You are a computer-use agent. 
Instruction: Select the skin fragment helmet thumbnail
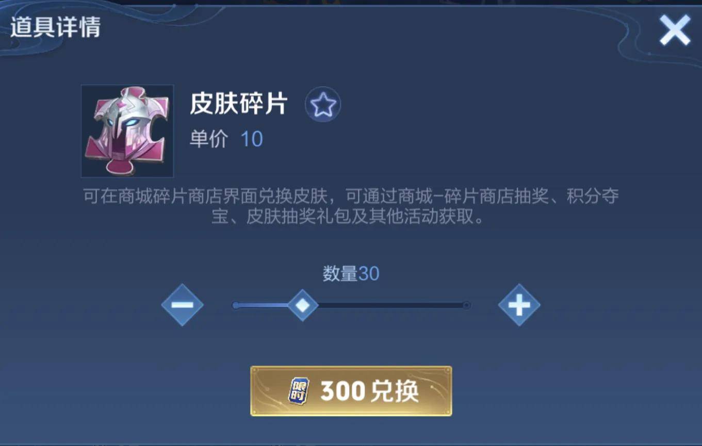tap(127, 131)
